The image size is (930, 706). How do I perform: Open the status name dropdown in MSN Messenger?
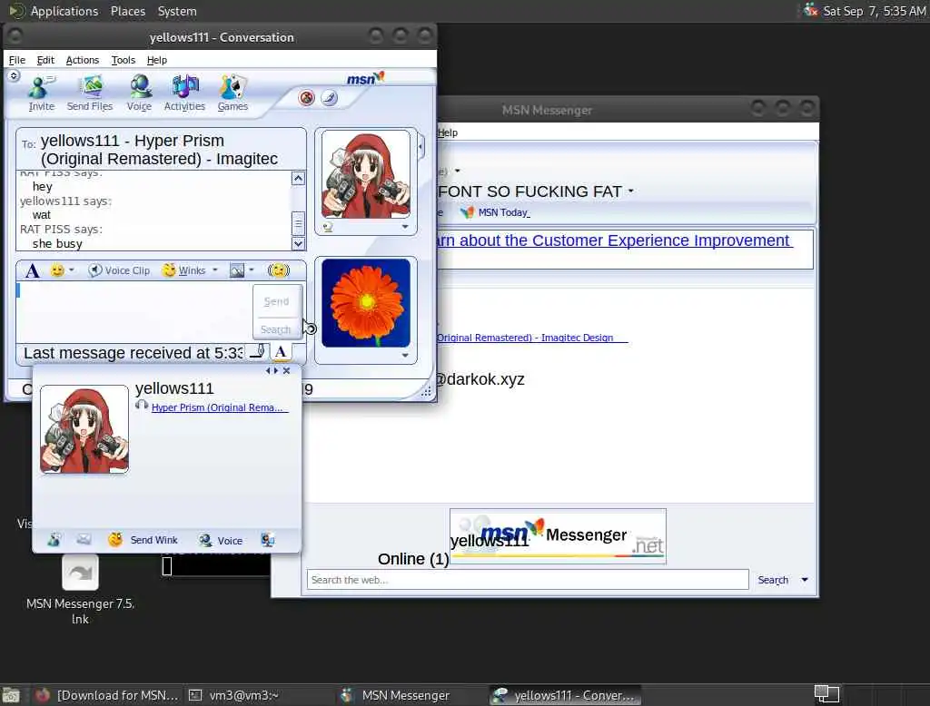[630, 191]
